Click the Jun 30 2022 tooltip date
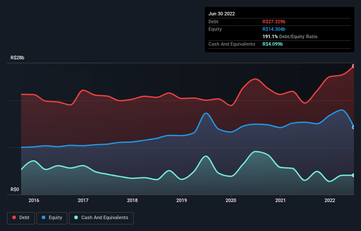The height and width of the screenshot is (231, 361). click(222, 14)
